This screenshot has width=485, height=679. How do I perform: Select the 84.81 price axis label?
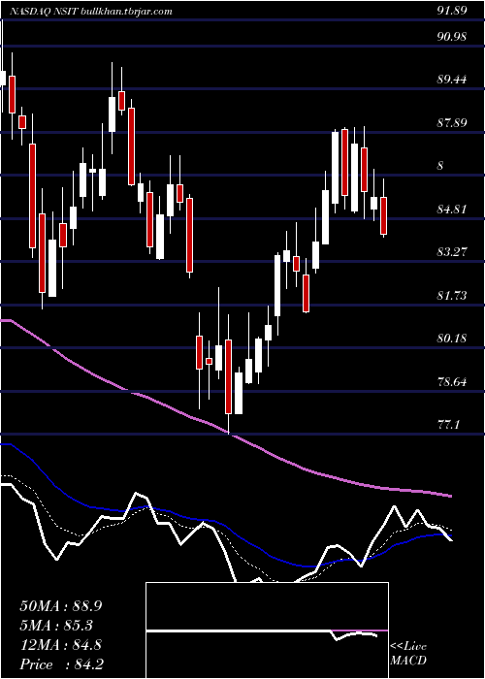tap(452, 210)
